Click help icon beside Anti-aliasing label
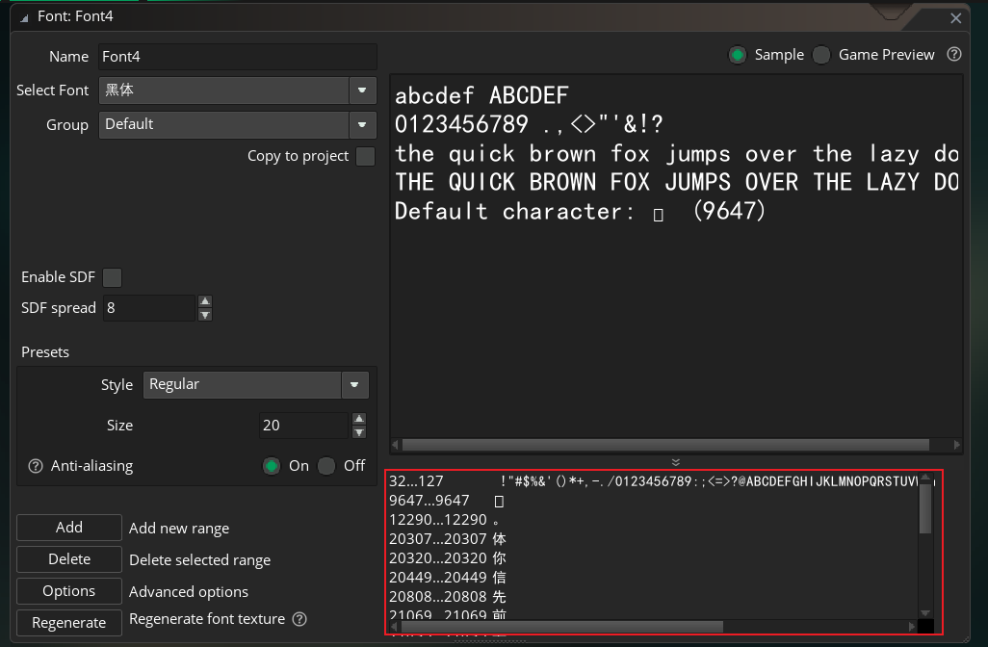This screenshot has width=988, height=647. (x=36, y=466)
